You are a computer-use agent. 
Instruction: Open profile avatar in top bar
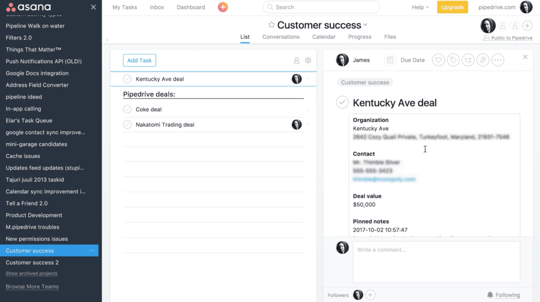526,7
